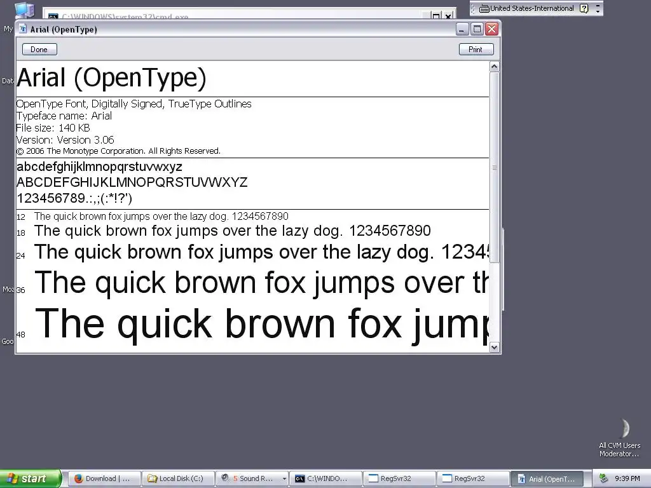Click the 9:39 PM clock

(x=627, y=478)
